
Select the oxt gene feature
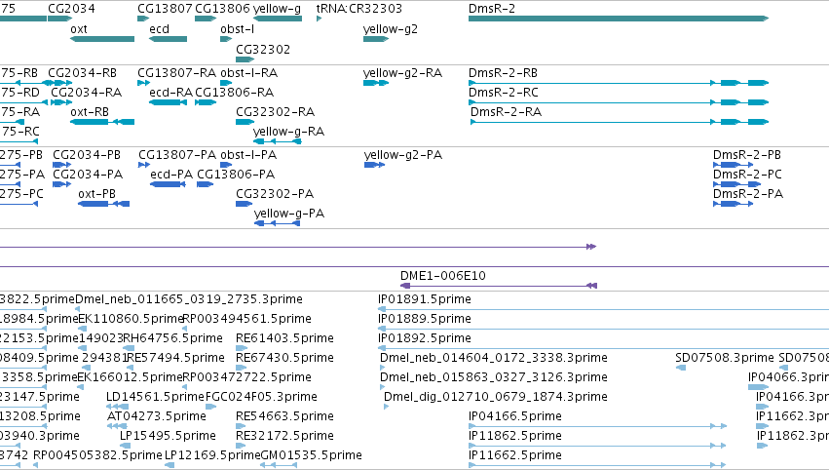(x=102, y=39)
